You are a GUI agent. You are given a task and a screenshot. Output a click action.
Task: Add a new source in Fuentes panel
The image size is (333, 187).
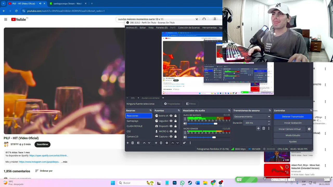click(x=156, y=143)
